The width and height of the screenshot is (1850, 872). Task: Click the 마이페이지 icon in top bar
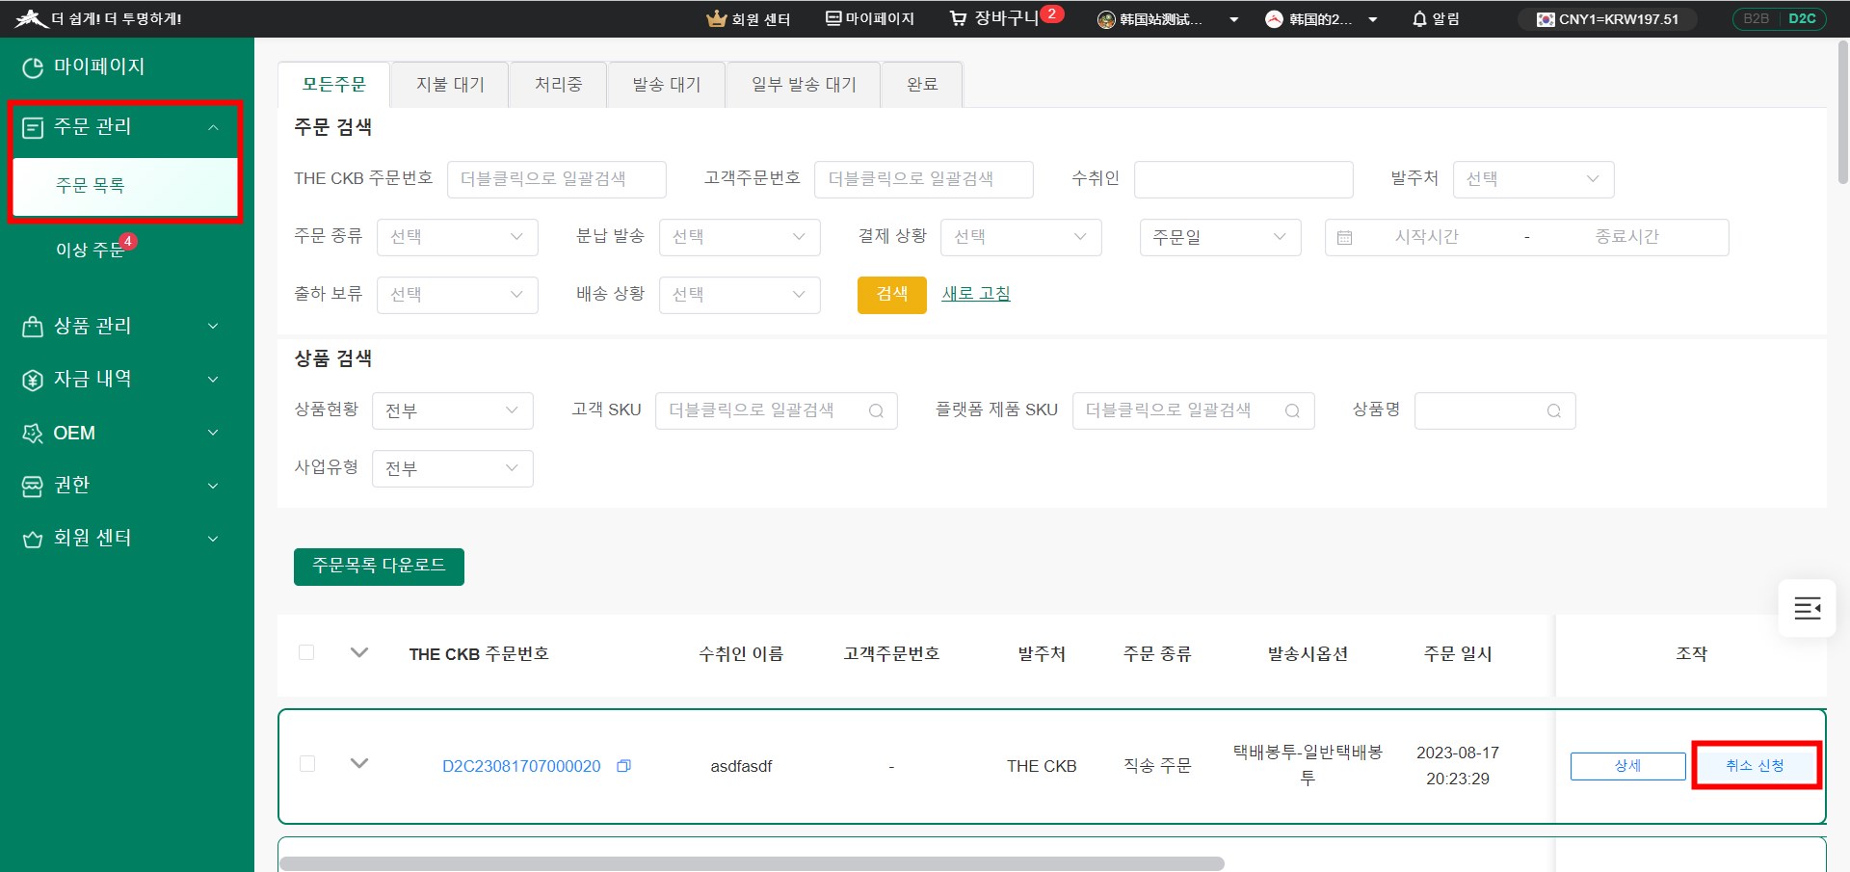click(833, 18)
